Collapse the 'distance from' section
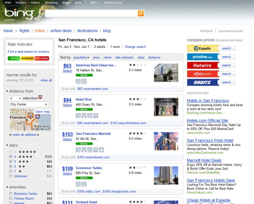 tap(7, 91)
